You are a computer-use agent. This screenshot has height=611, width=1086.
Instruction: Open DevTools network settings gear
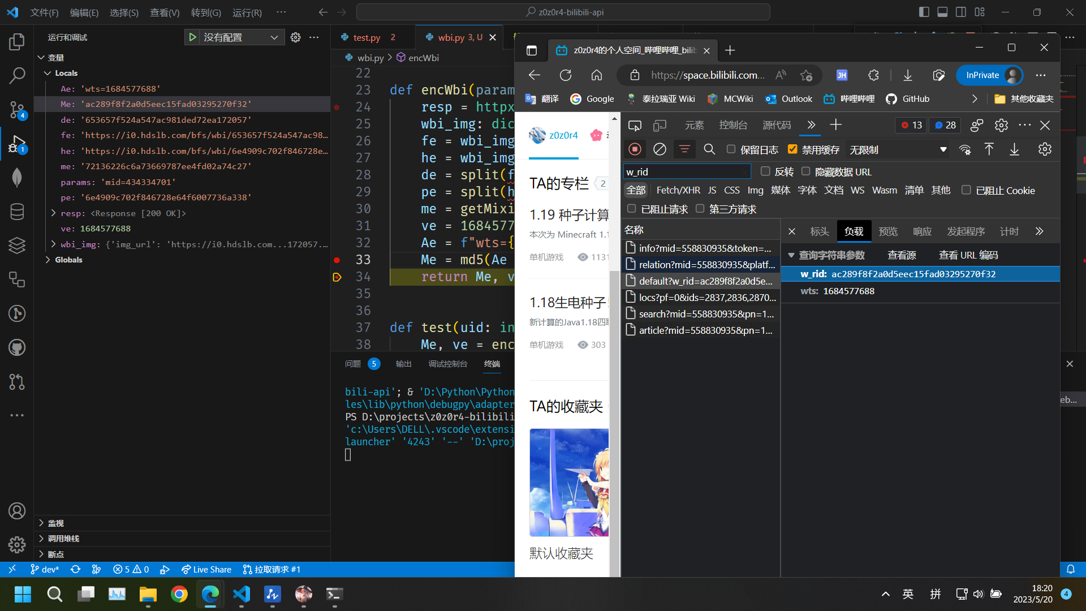click(1045, 148)
